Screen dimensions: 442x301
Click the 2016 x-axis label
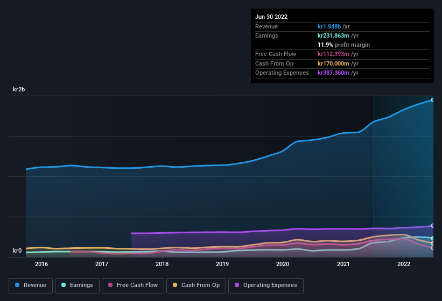click(41, 264)
